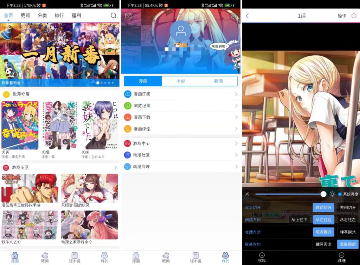Viewport: 360px width, 265px height.
Task: Open settings gear on profile header
Action: click(x=233, y=16)
